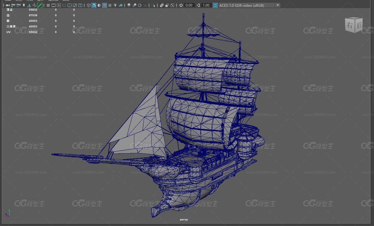The width and height of the screenshot is (374, 226).
Task: Open the ACES 1.0 SDR-video view transform dropdown
Action: (x=249, y=5)
